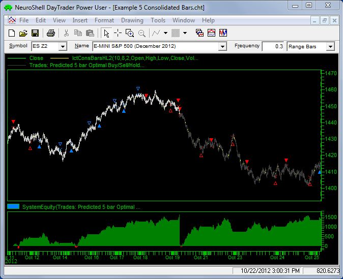Choose the zoom in magnifier tool
The image size is (343, 279).
click(x=129, y=33)
